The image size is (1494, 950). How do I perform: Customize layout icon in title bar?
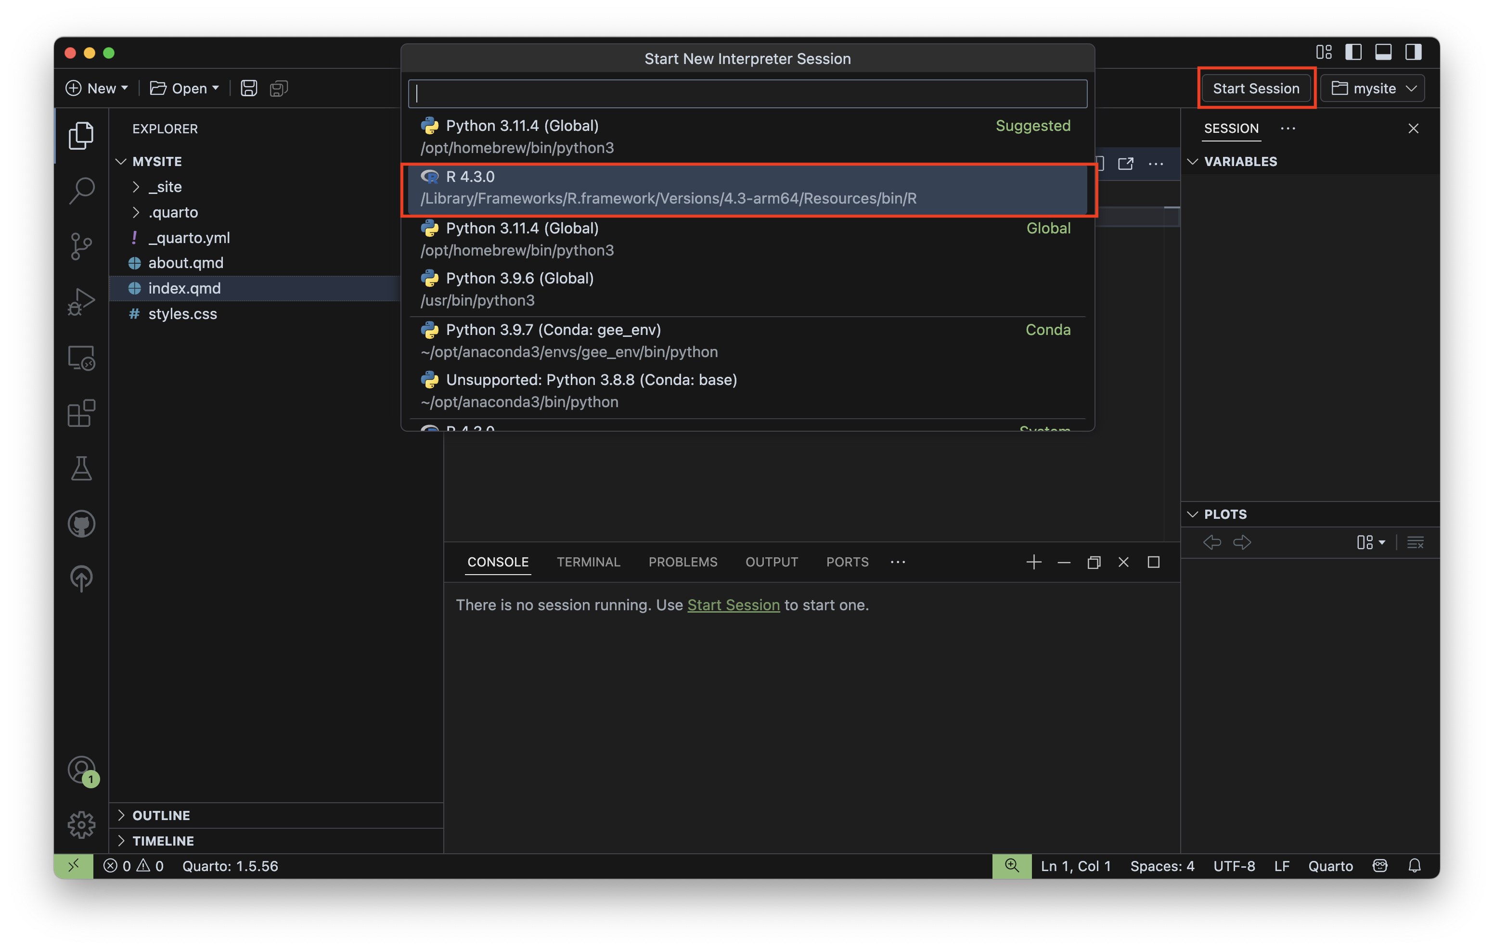(x=1324, y=52)
